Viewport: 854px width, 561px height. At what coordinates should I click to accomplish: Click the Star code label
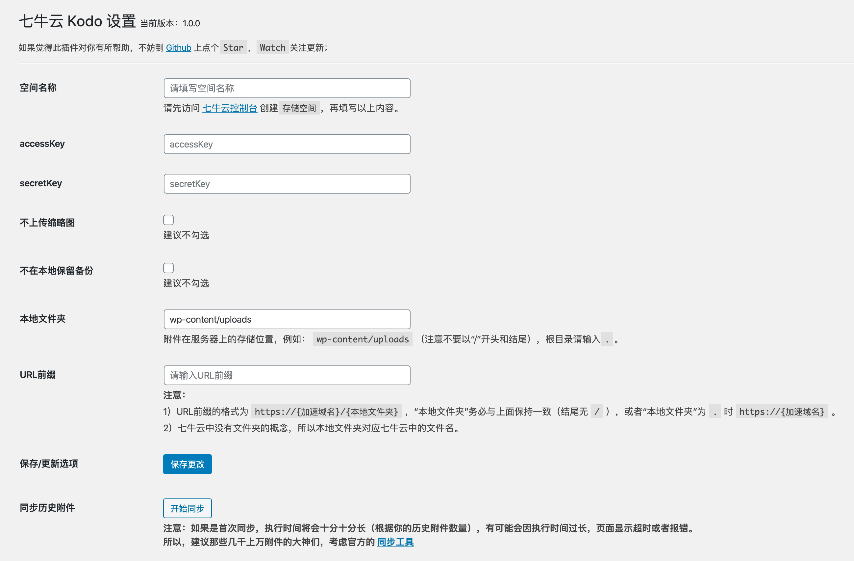[233, 47]
